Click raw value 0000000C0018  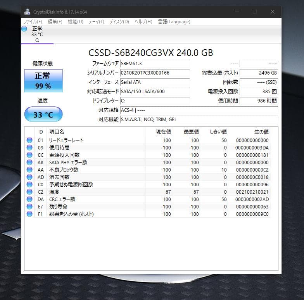(x=252, y=177)
